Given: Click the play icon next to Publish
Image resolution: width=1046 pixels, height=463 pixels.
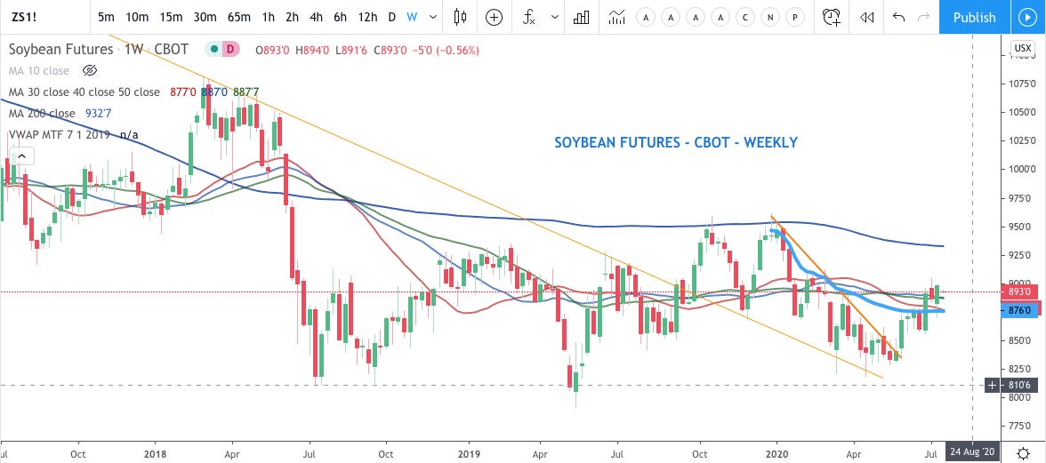Looking at the screenshot, I should 1027,17.
